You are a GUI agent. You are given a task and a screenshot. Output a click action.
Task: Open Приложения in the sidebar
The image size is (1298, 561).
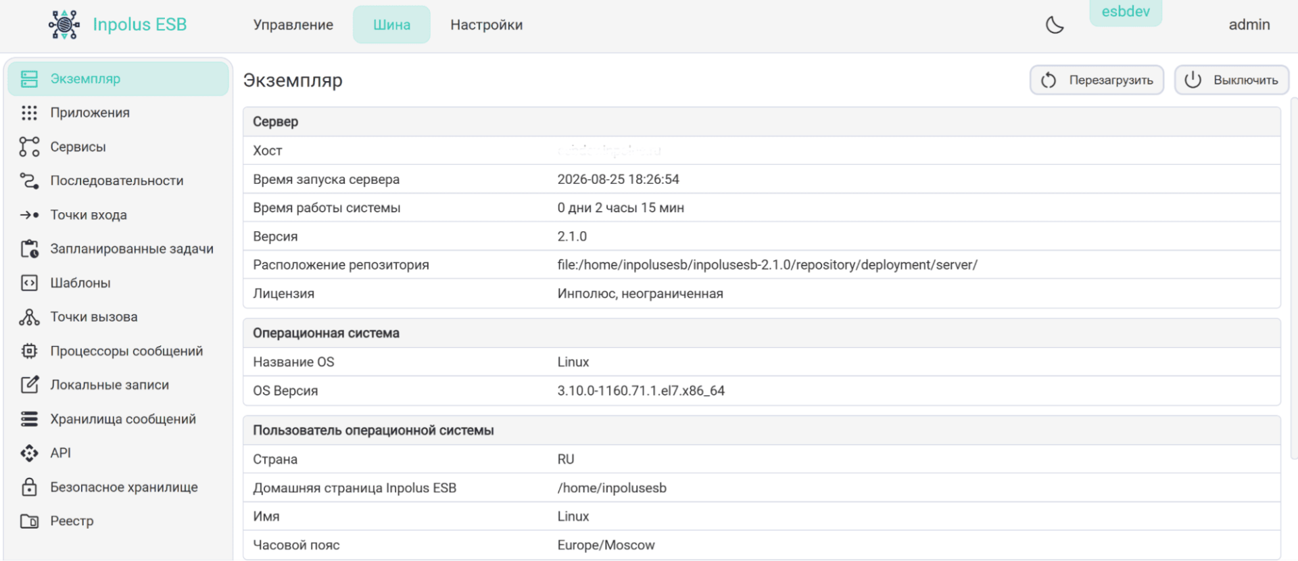[90, 113]
